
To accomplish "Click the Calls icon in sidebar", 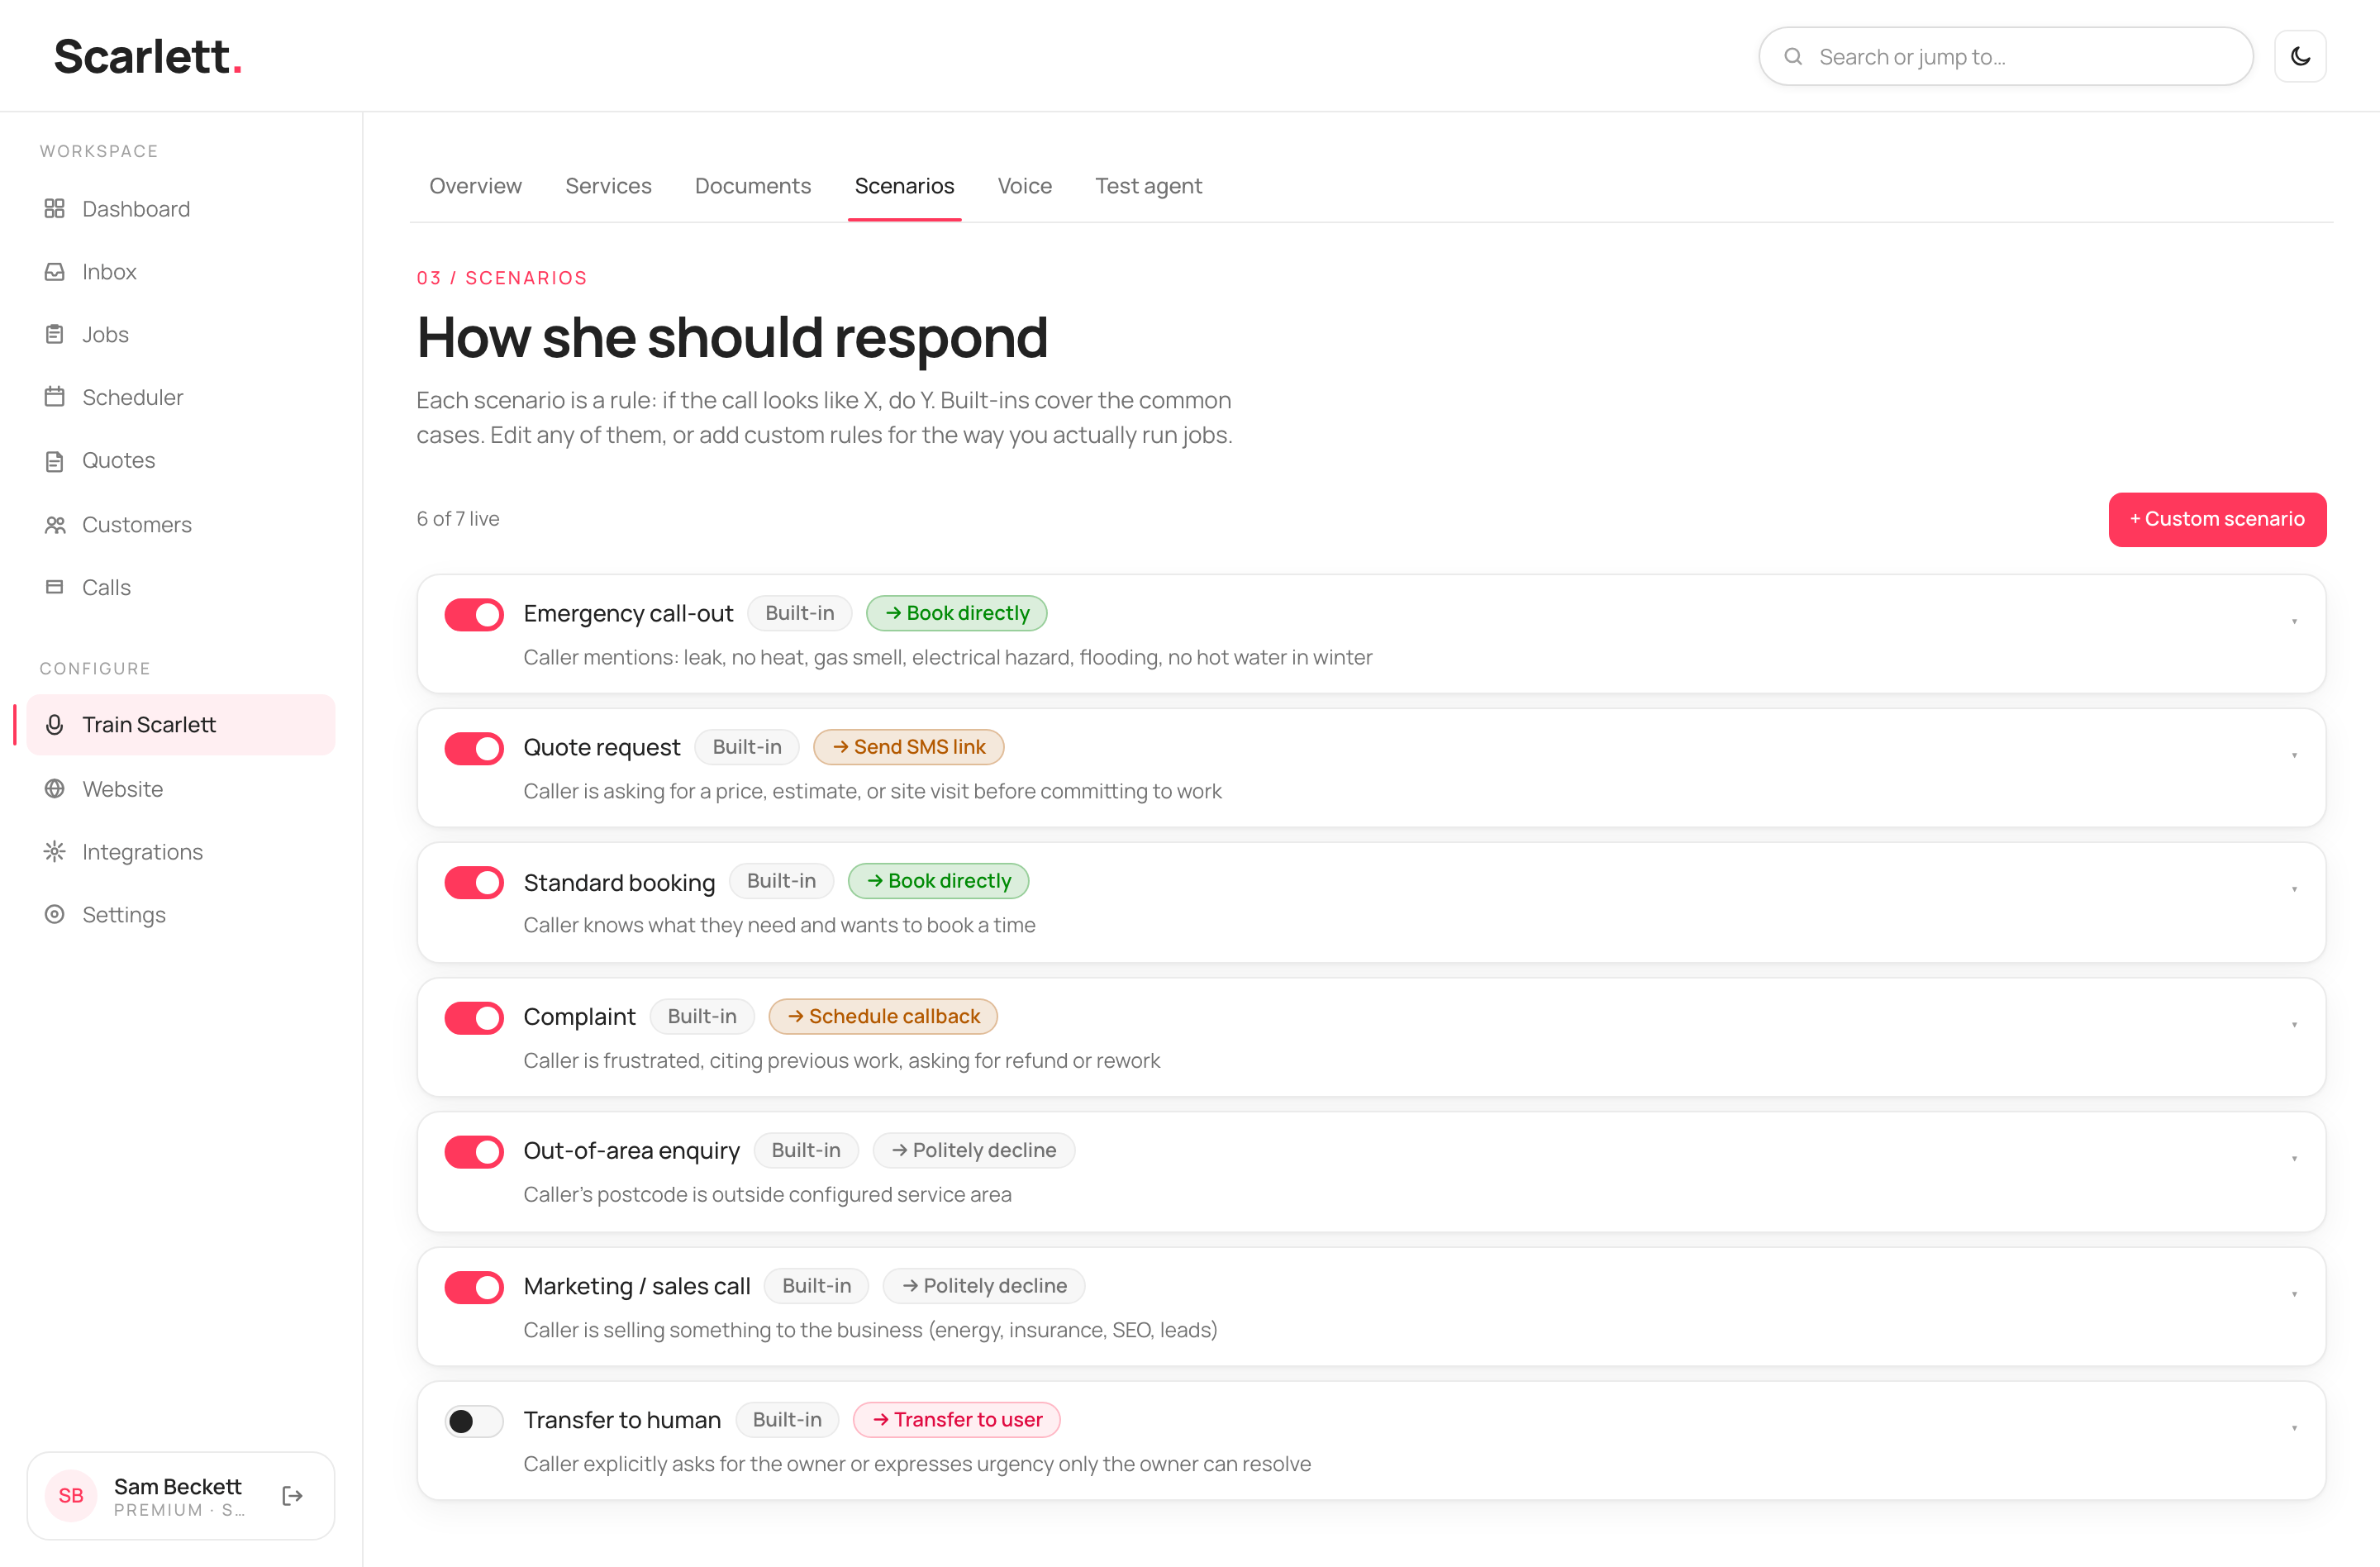I will click(55, 587).
